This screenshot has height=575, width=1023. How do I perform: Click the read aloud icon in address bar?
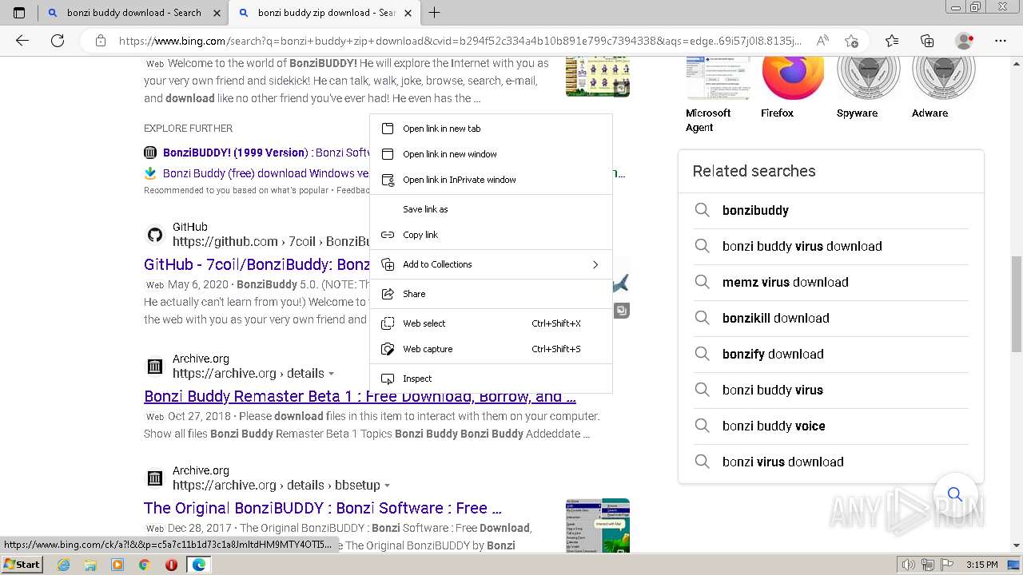coord(822,41)
